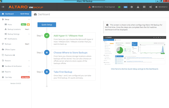Image resolution: width=169 pixels, height=108 pixels.
Task: Click the Dashboard gauge icon in heading
Action: tap(35, 14)
